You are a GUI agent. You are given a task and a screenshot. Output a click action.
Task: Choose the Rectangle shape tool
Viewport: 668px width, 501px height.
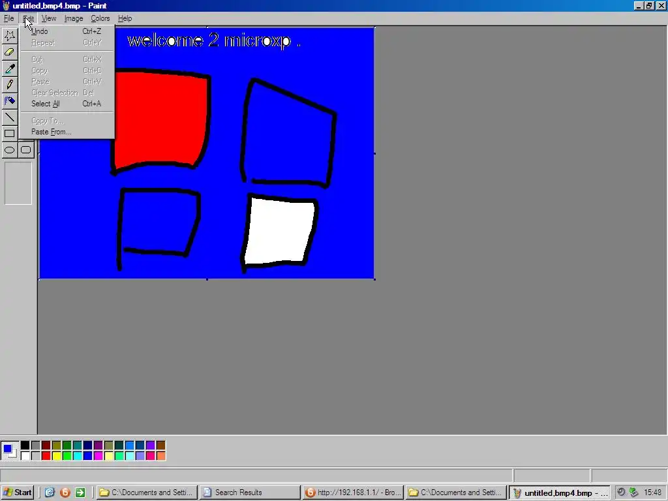(x=9, y=133)
